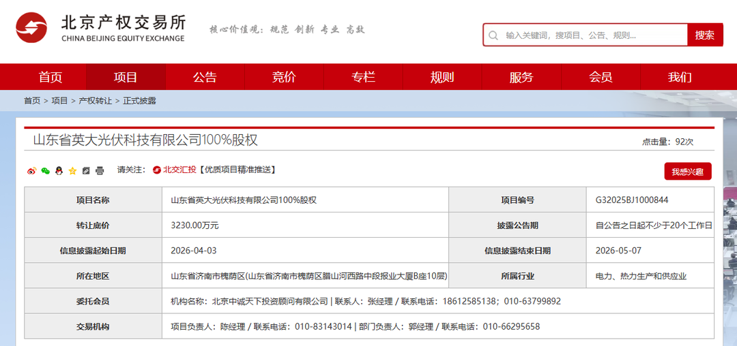Click the printer icon

click(x=100, y=170)
